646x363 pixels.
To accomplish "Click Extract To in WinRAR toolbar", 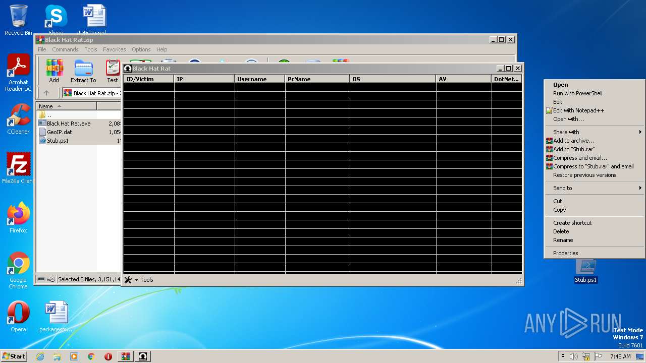I will [83, 71].
